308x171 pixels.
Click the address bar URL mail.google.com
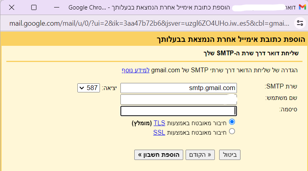point(149,23)
